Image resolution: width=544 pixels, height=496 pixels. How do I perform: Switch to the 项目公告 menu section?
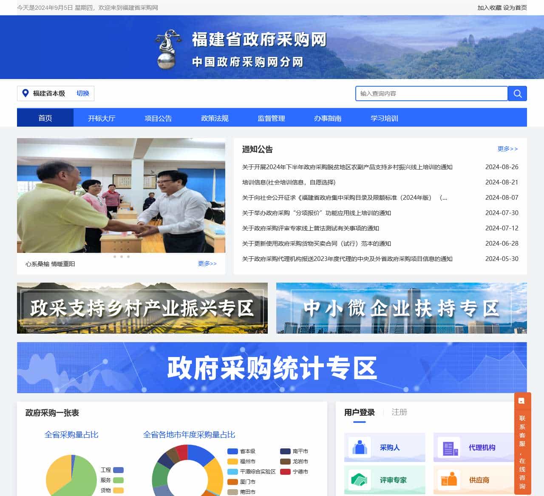tap(158, 118)
